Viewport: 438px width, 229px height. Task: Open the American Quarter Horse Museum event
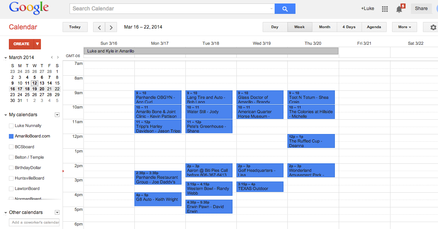[x=260, y=112]
